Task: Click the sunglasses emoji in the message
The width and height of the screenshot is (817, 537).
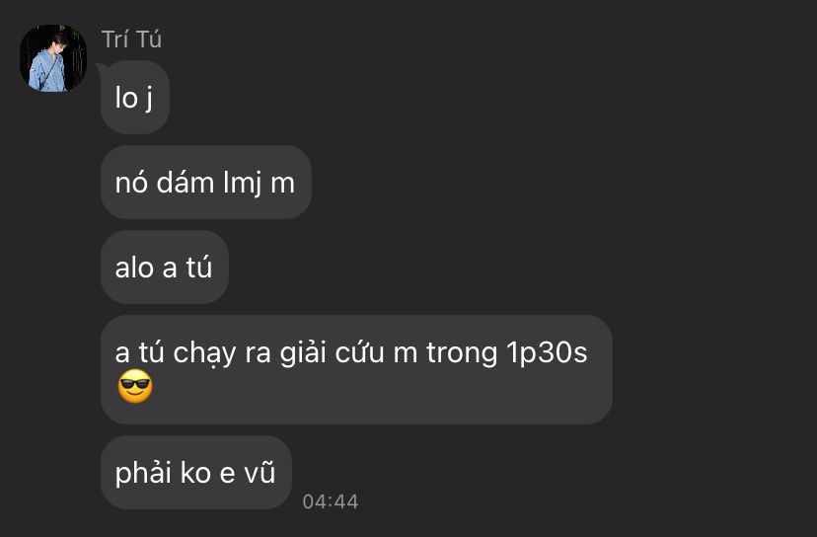Action: [135, 386]
